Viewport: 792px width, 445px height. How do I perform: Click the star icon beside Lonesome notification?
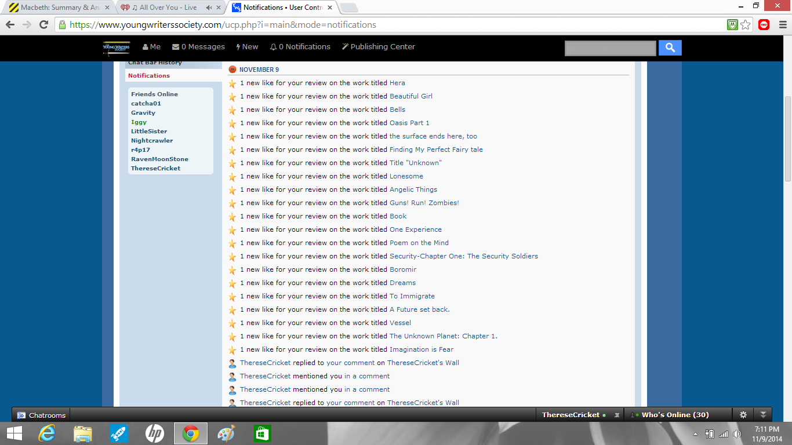[x=232, y=177]
